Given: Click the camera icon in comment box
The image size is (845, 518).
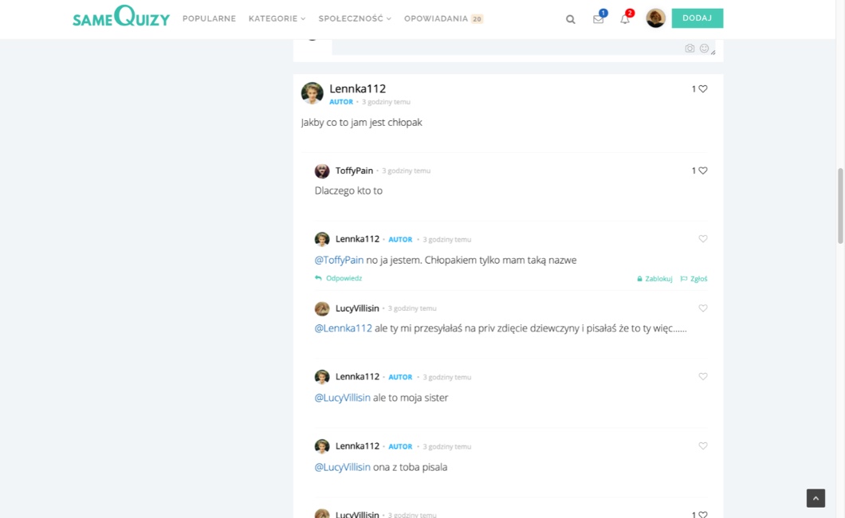Looking at the screenshot, I should tap(690, 49).
